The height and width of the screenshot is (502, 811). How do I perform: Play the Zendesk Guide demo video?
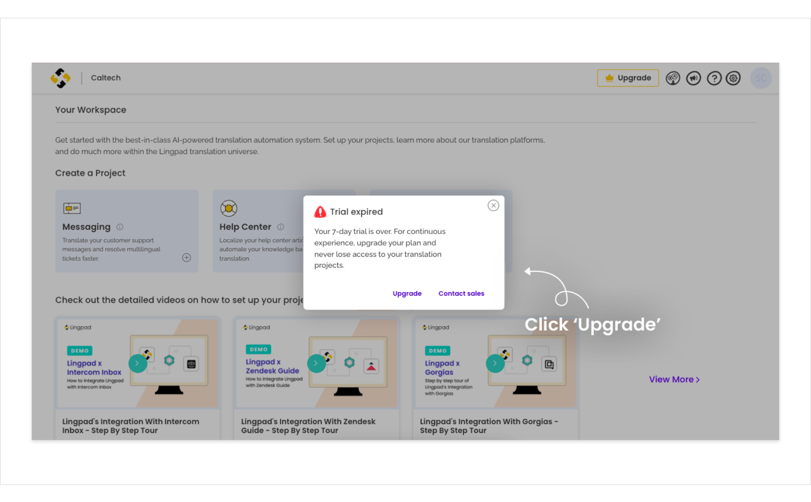316,363
